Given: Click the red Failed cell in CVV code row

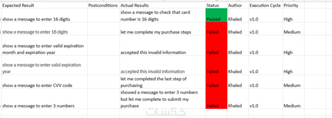Looking at the screenshot, I should point(216,82).
